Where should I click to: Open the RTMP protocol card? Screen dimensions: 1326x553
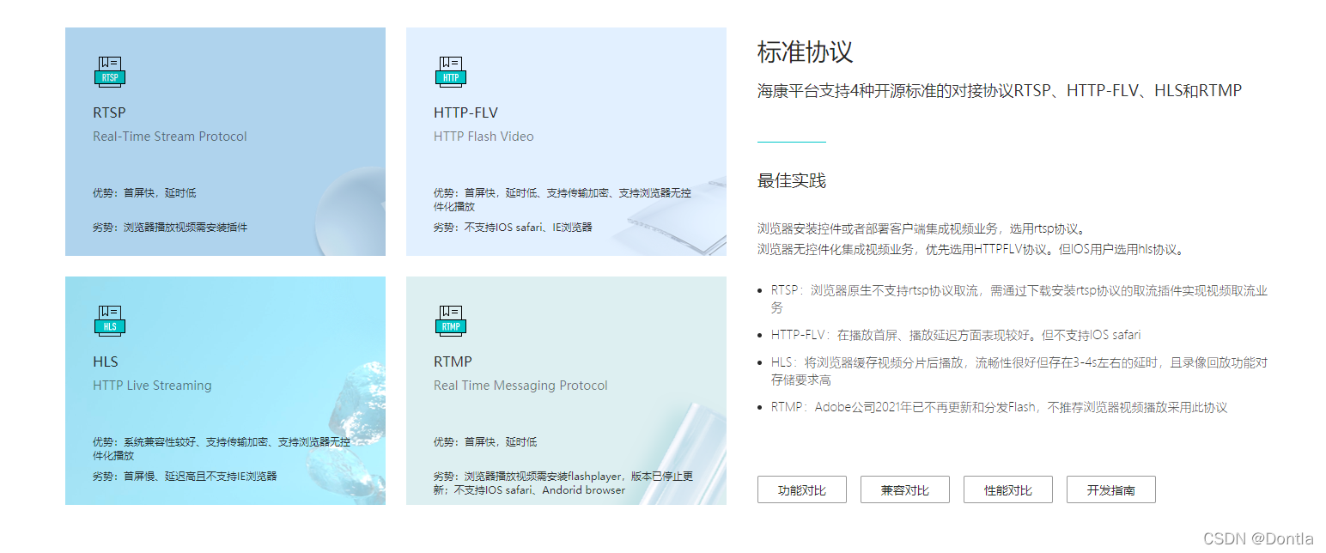[565, 391]
